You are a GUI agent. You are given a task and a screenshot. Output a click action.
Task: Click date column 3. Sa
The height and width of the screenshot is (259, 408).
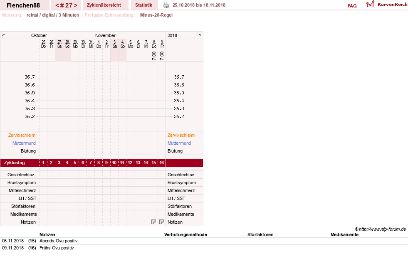click(x=114, y=44)
